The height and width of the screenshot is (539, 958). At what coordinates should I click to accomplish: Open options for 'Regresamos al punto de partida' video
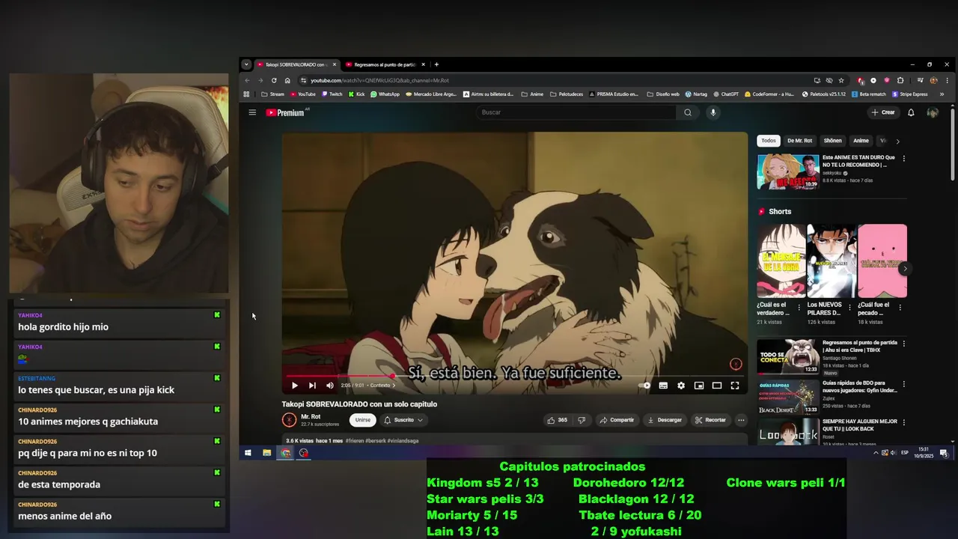903,344
